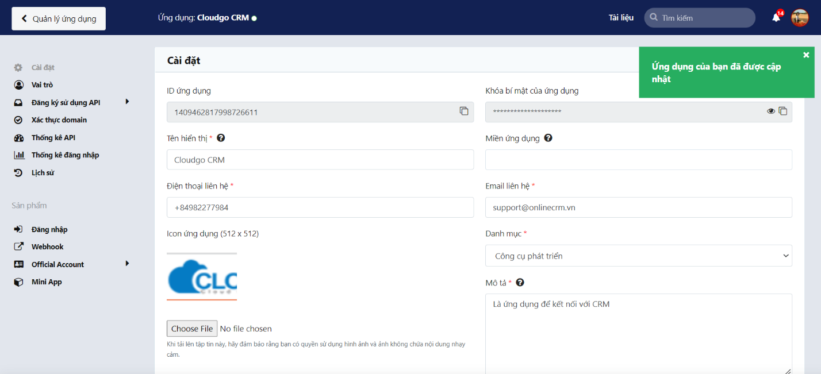Open the Tài liệu documentation menu

(x=621, y=17)
